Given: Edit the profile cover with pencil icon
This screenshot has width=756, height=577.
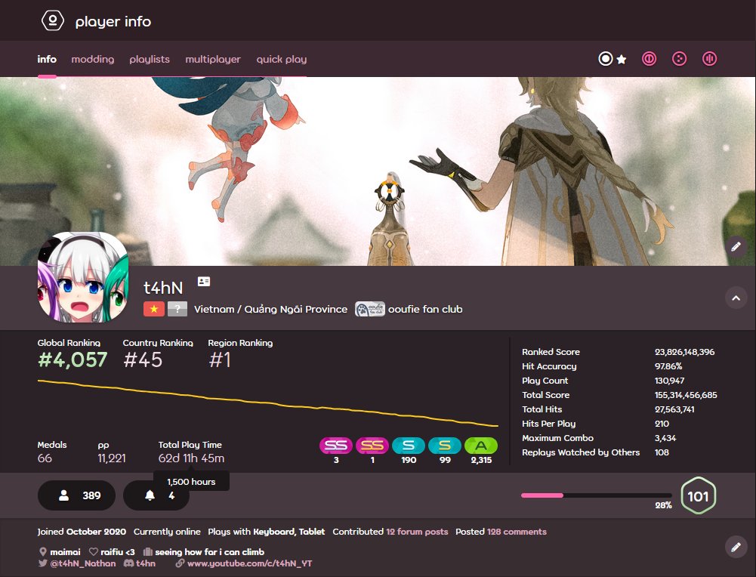Looking at the screenshot, I should pos(736,247).
